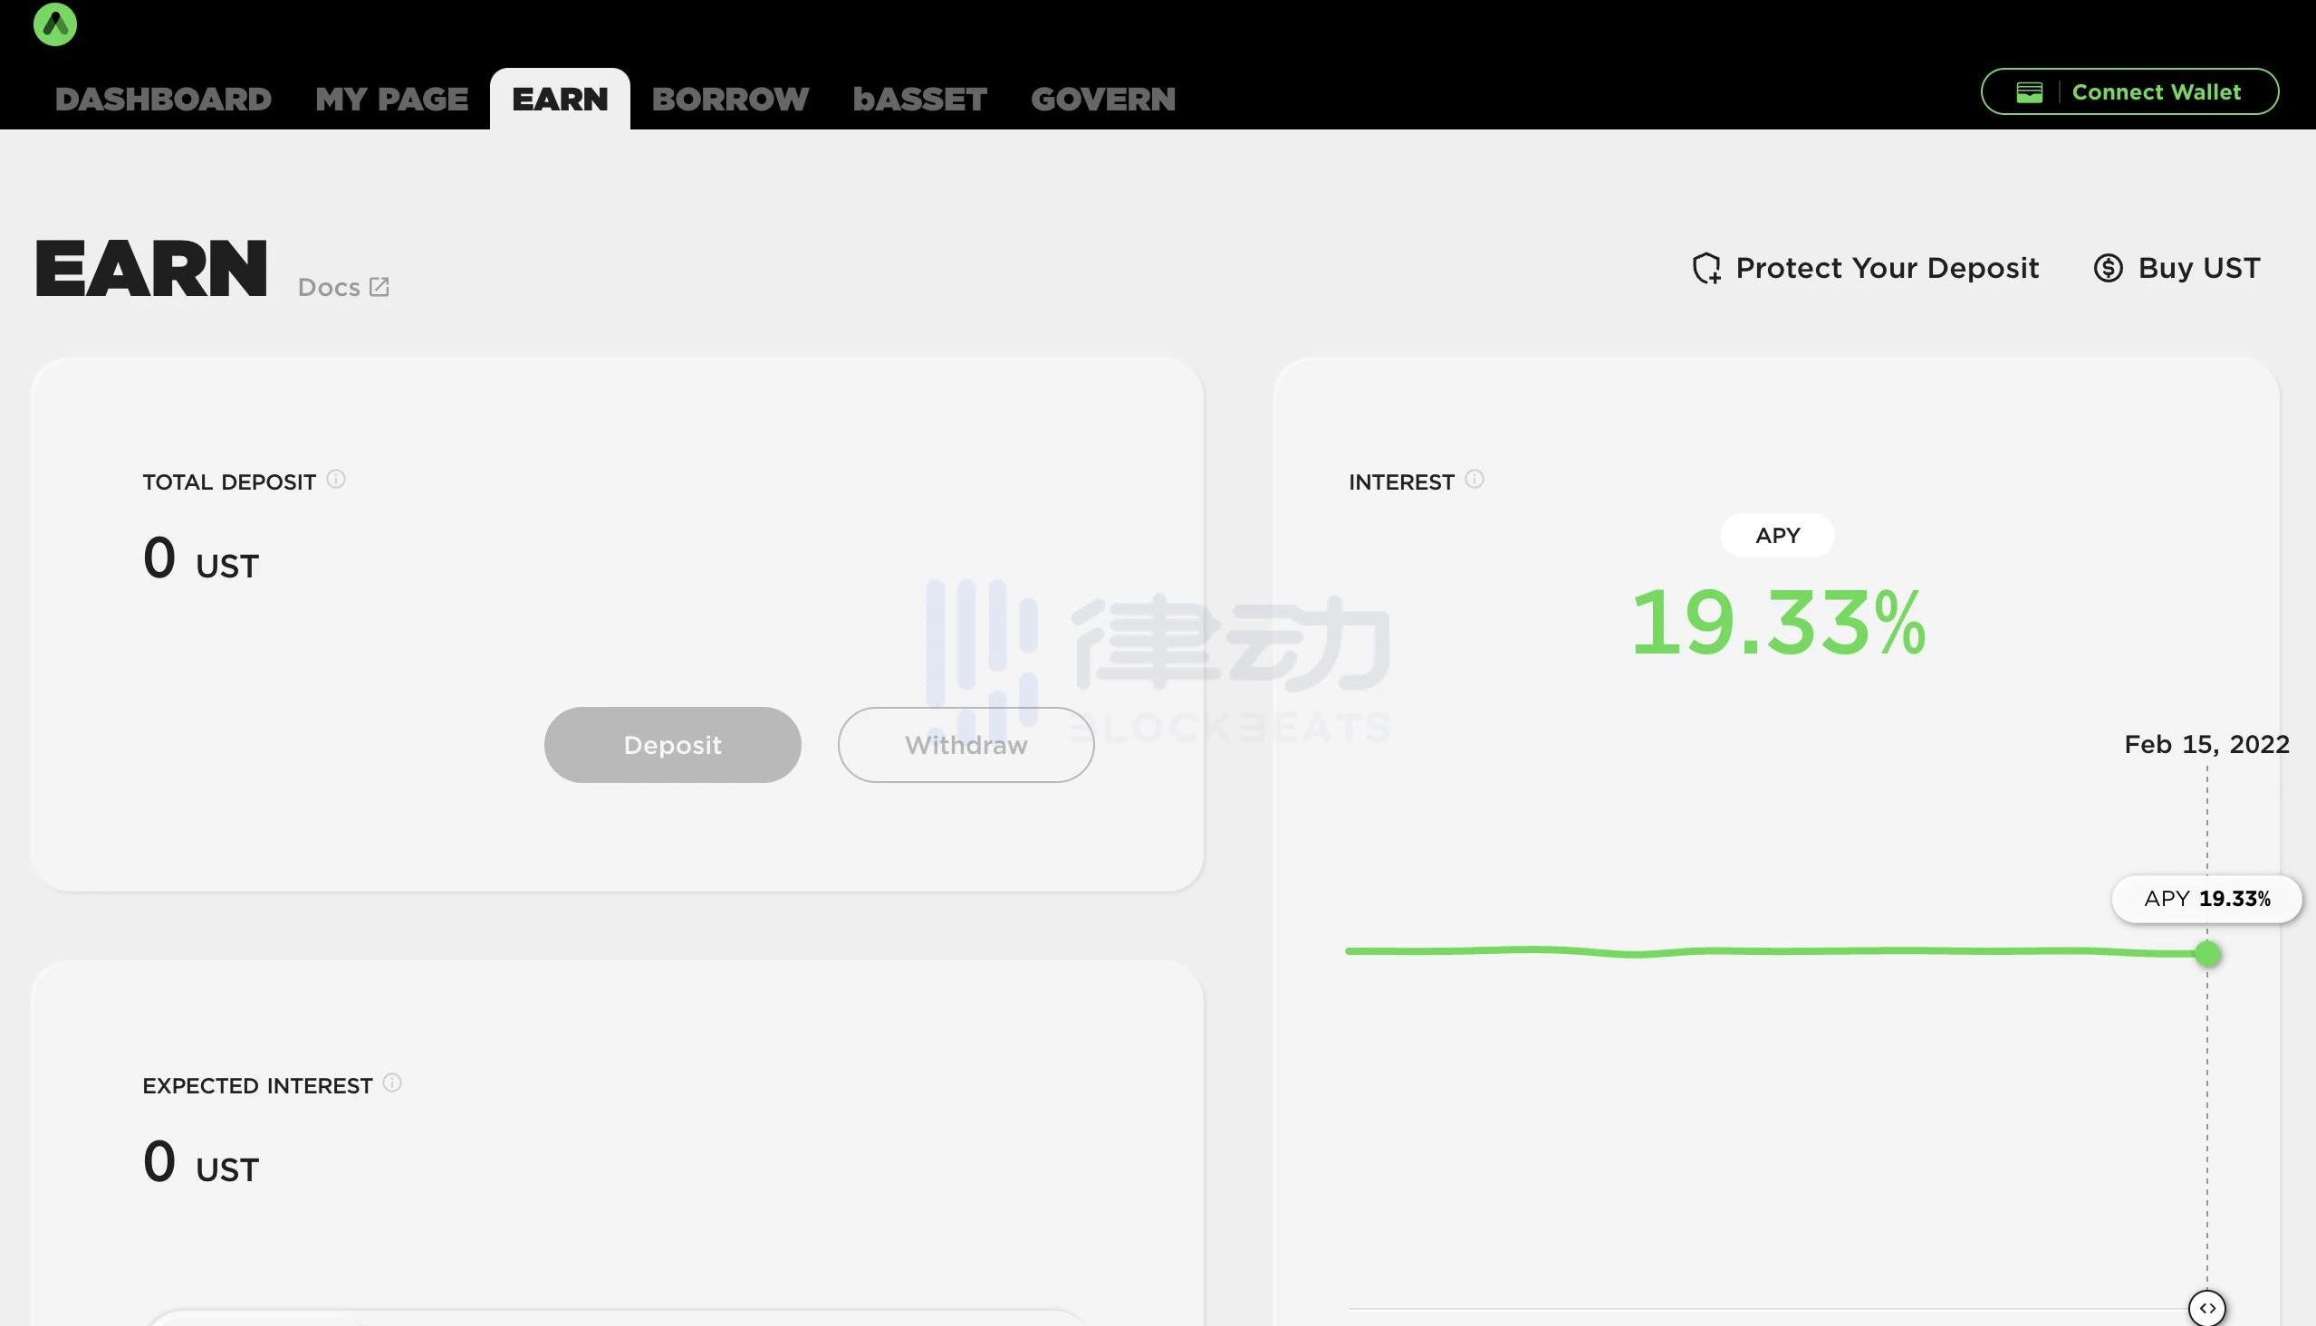
Task: Click the Docs external link icon
Action: pos(379,287)
